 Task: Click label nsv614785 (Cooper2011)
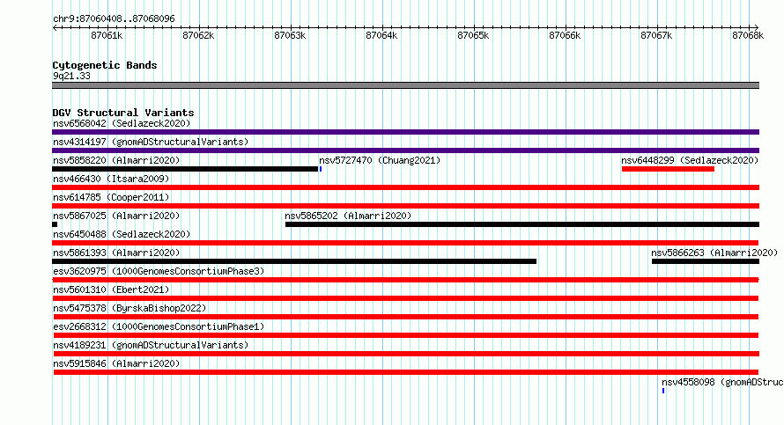coord(111,197)
